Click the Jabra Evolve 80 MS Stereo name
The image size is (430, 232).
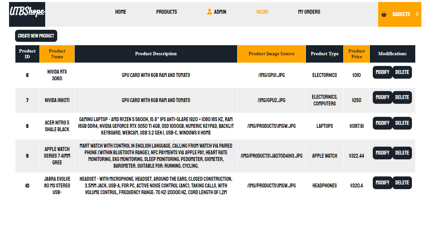click(57, 186)
